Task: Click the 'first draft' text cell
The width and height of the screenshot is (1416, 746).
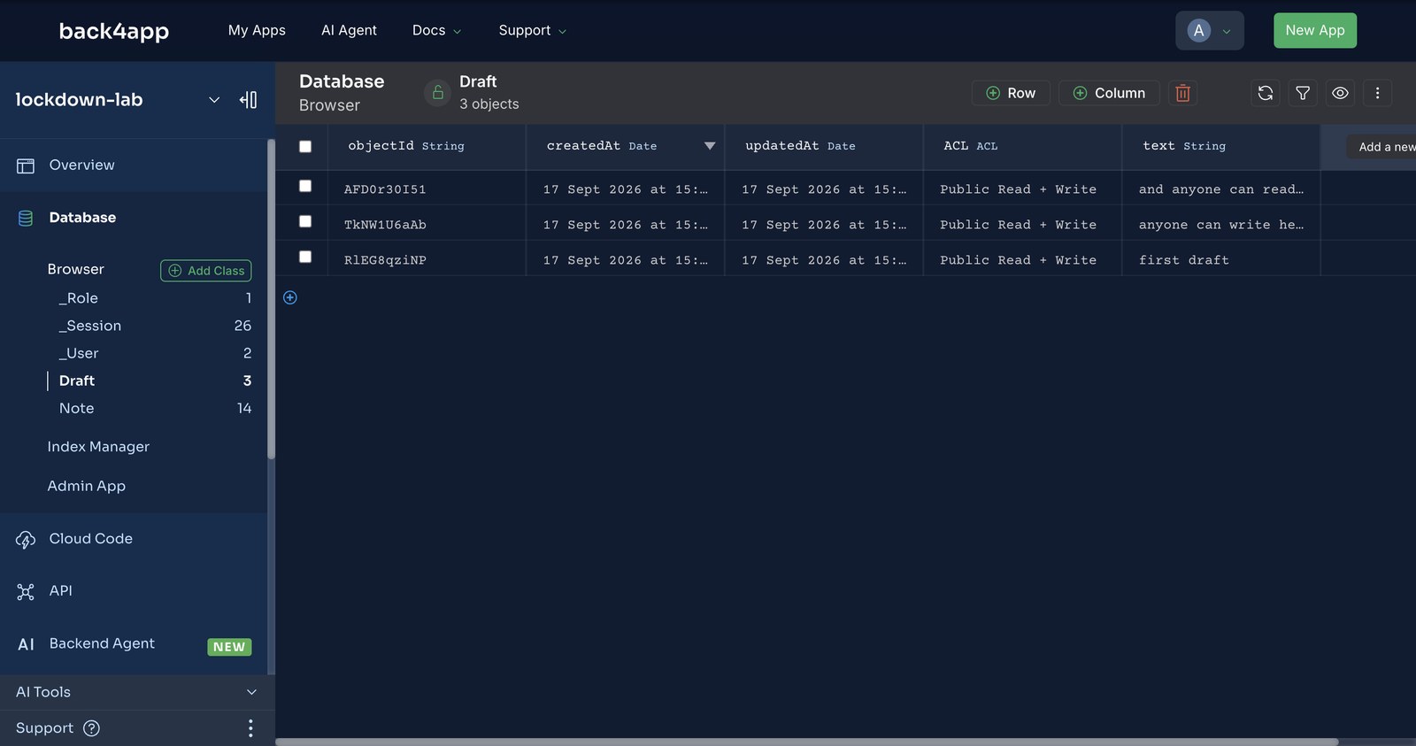Action: point(1220,260)
